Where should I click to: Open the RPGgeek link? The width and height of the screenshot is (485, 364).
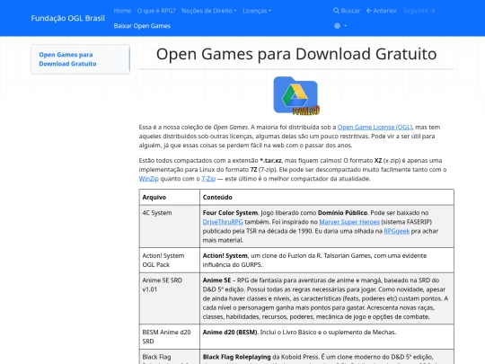tap(397, 231)
